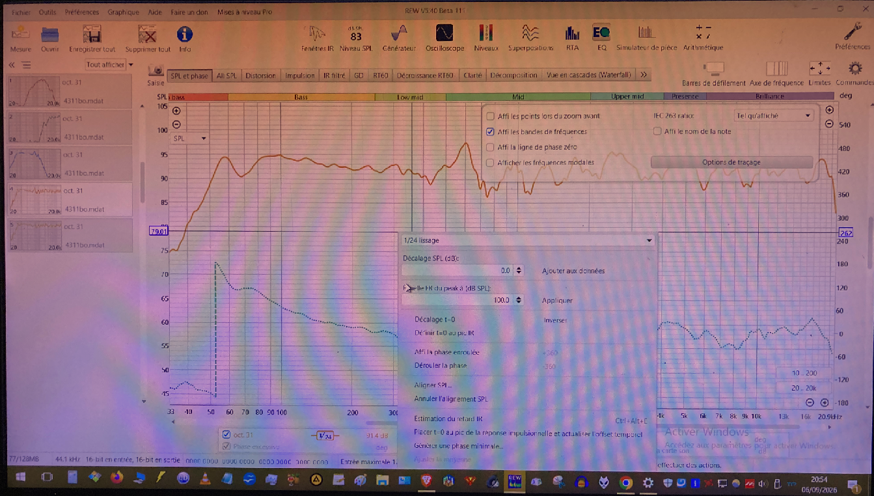The width and height of the screenshot is (874, 496).
Task: Check Afficher les fréquences modales
Action: click(491, 163)
